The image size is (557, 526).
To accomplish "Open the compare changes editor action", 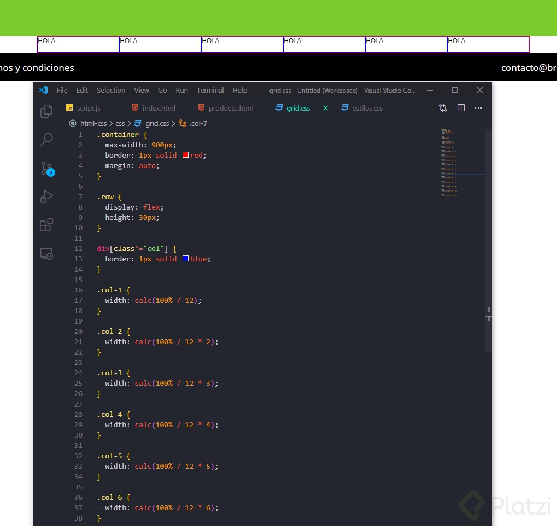I will (443, 108).
